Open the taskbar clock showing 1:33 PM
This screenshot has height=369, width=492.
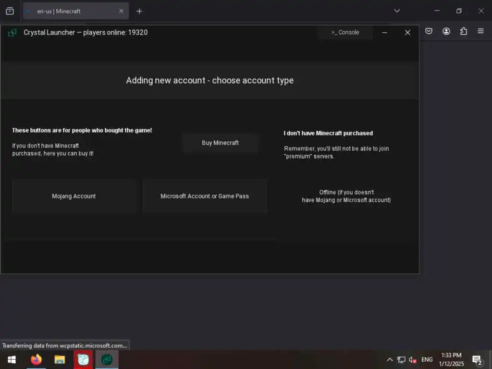point(451,359)
